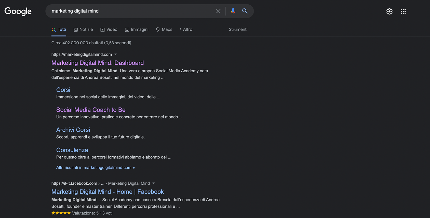
Task: Click the Circa 402.000.000 risultati text
Action: 91,43
